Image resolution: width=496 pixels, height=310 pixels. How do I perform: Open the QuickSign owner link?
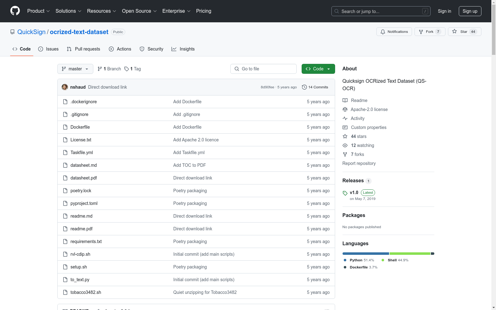tap(31, 32)
